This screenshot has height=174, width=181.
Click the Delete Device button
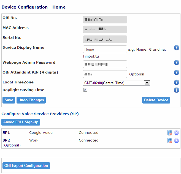(x=156, y=100)
